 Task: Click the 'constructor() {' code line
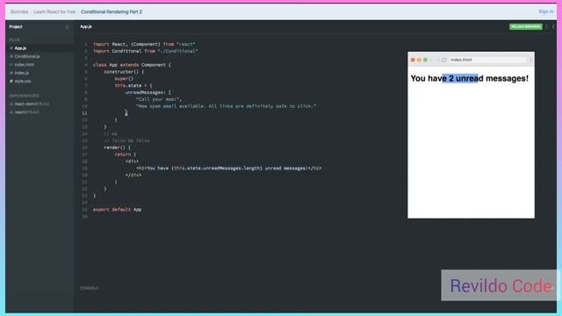click(x=124, y=72)
